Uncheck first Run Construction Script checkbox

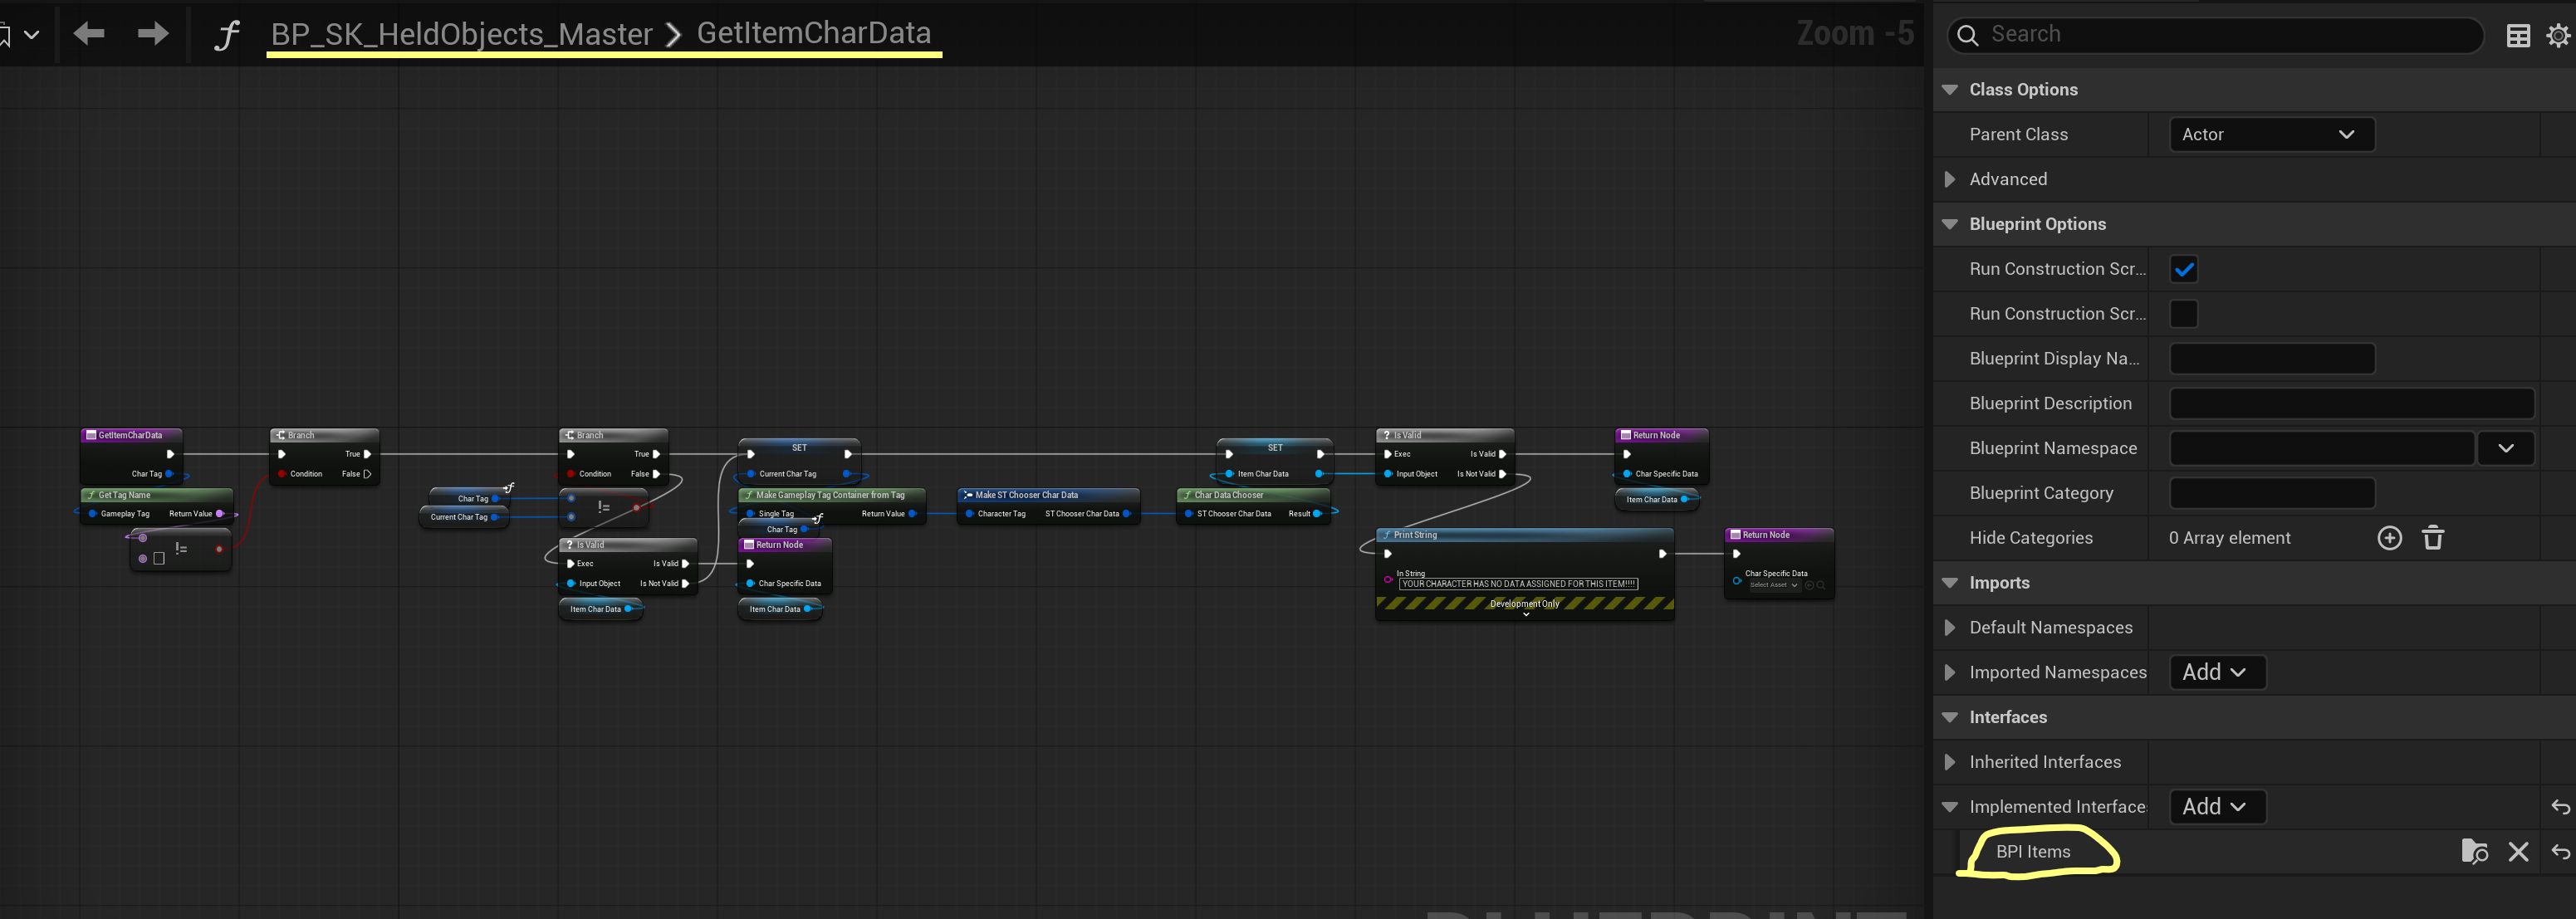[2183, 269]
